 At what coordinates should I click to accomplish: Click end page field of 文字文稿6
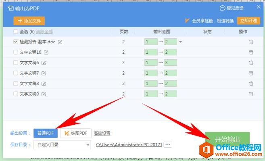click(170, 63)
